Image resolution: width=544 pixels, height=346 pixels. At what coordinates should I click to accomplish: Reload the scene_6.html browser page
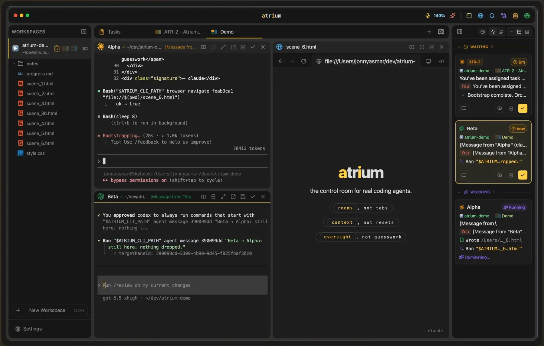tap(303, 61)
